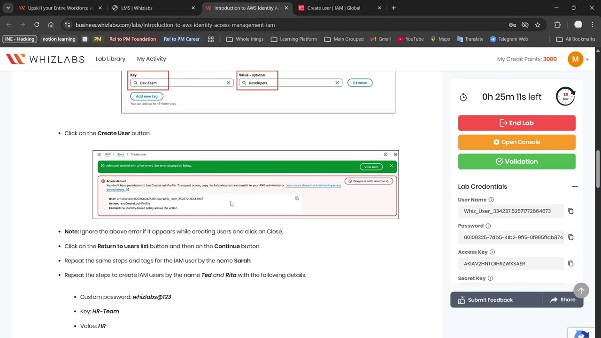The height and width of the screenshot is (338, 601).
Task: Open browser extensions puzzle icon
Action: (x=557, y=25)
